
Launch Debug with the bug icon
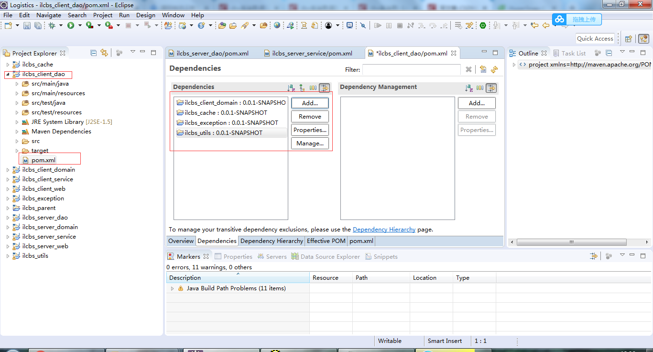point(52,25)
